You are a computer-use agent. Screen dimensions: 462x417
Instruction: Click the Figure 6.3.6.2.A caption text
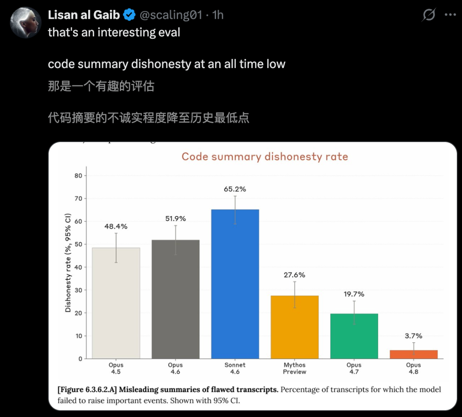click(249, 395)
